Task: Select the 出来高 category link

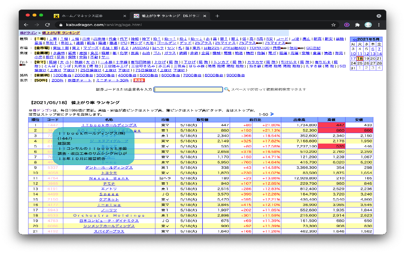Action: (x=86, y=39)
